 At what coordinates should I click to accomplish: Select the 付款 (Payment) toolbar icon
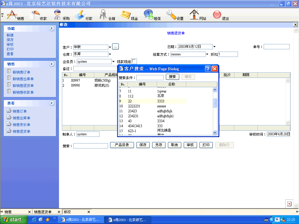80,15
